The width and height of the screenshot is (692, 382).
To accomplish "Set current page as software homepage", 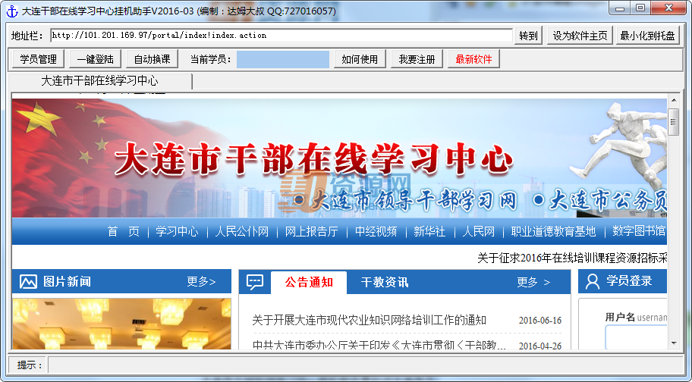I will coord(580,36).
